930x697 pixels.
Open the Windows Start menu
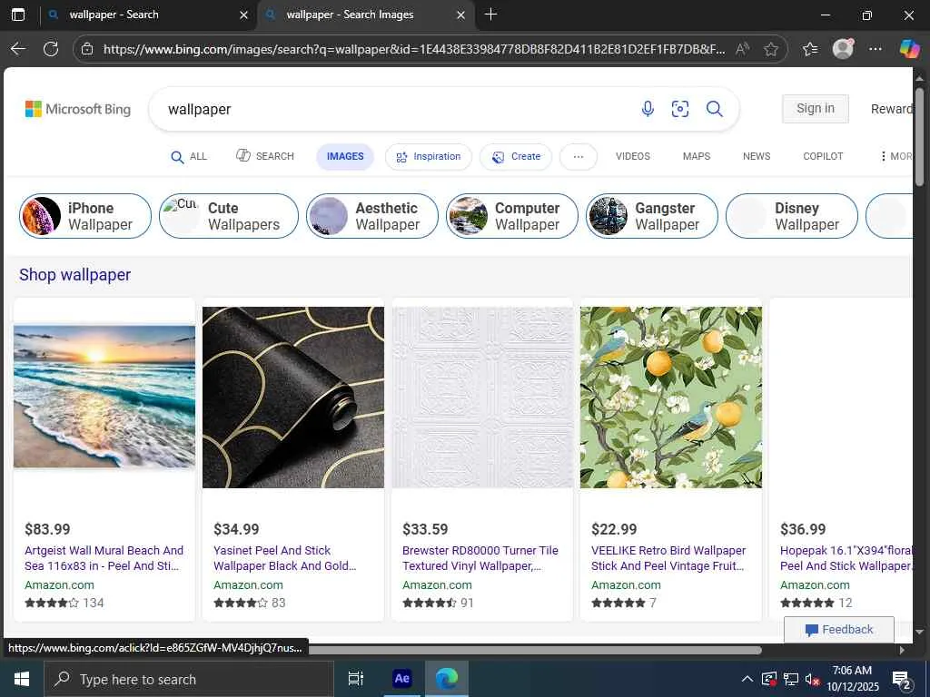(x=22, y=679)
